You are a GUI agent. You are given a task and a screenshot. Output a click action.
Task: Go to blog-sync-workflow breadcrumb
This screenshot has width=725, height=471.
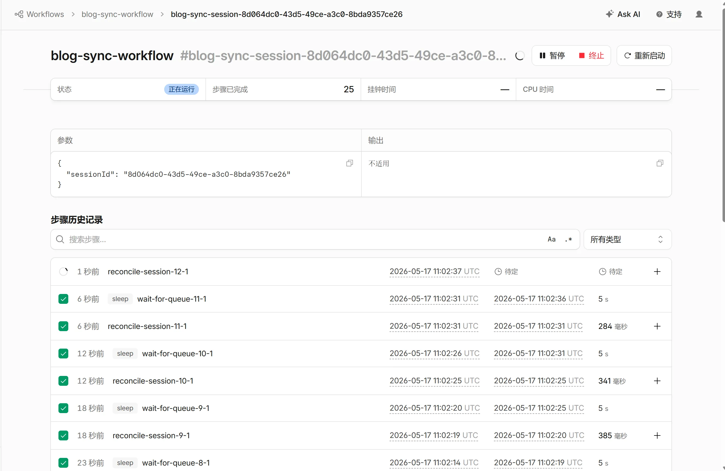click(x=117, y=14)
